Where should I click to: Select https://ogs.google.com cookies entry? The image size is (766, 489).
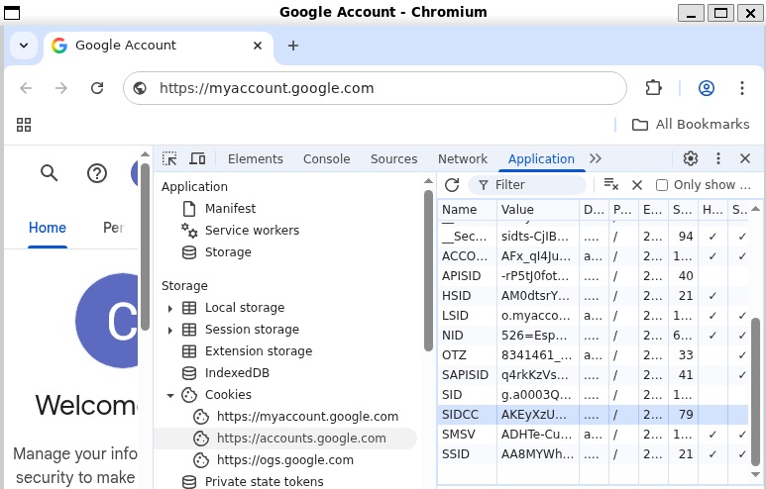pos(284,460)
